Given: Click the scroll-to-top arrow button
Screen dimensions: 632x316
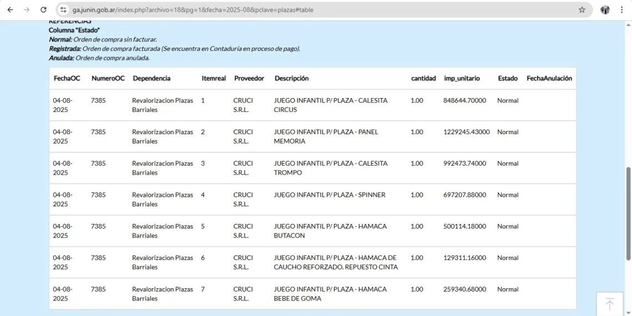Looking at the screenshot, I should pyautogui.click(x=609, y=304).
